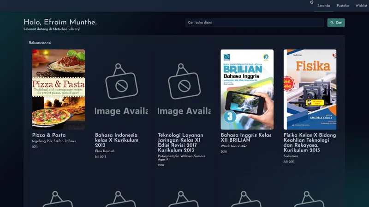Click 'Halo, Efraim Munthe.' greeting
Viewport: 369px width, 207px height.
tap(60, 22)
